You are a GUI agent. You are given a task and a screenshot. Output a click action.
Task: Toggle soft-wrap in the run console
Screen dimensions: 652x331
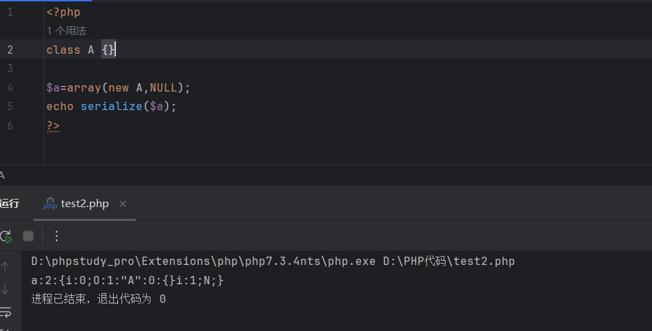pos(6,312)
